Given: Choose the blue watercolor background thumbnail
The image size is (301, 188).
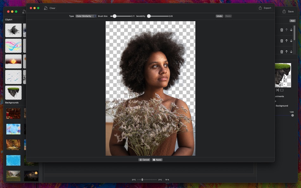Looking at the screenshot, I should 13,129.
